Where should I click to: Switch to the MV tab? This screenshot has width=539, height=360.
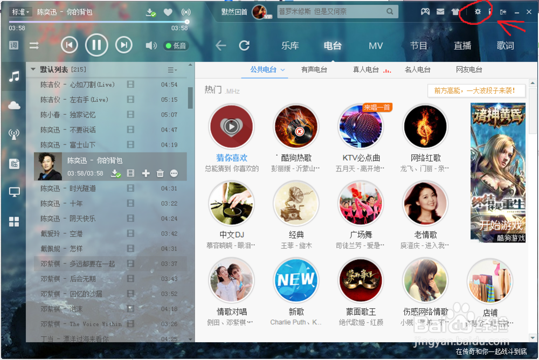pyautogui.click(x=376, y=46)
